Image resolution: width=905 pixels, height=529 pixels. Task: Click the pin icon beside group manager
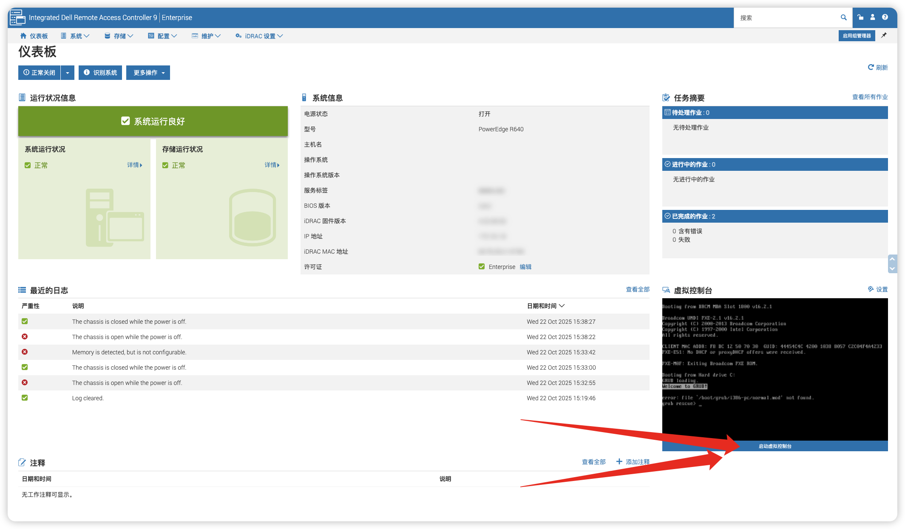tap(884, 36)
